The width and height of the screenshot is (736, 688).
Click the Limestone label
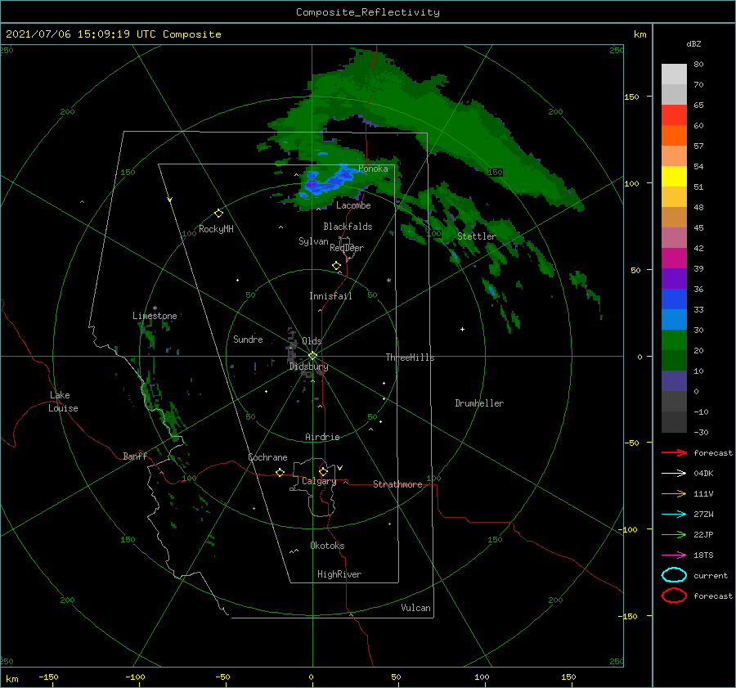[x=155, y=316]
